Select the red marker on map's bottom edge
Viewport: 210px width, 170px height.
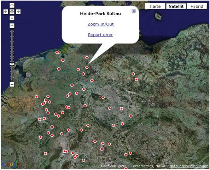click(126, 168)
